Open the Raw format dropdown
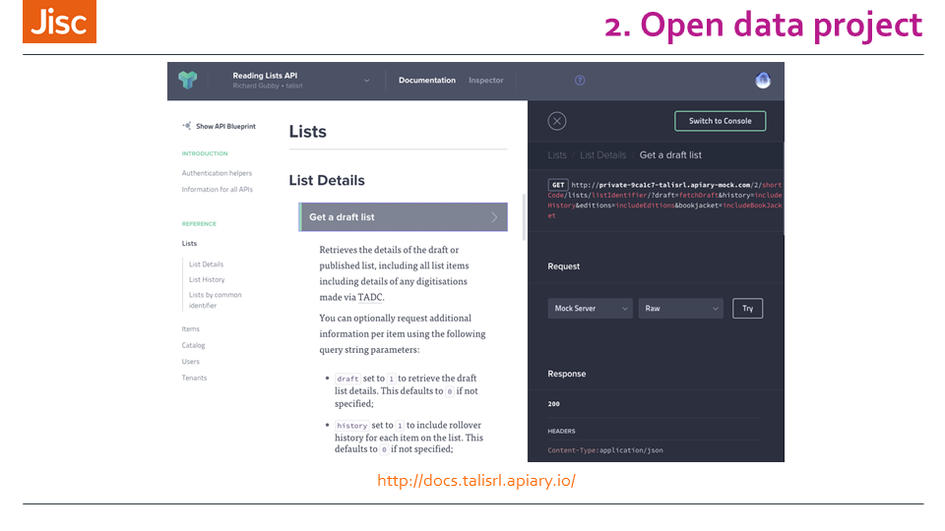 680,309
